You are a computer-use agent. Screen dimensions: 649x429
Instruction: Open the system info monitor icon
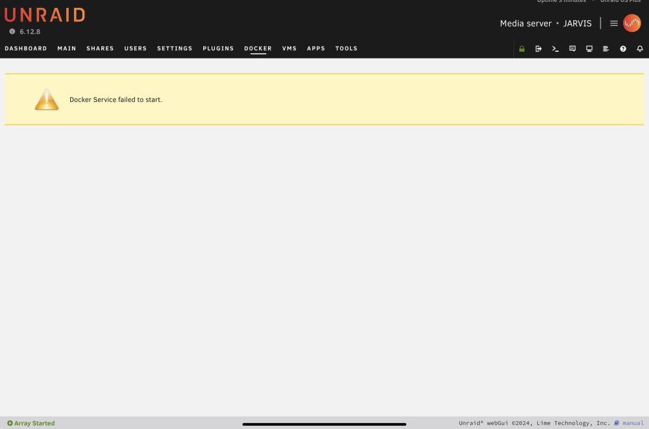coord(589,49)
